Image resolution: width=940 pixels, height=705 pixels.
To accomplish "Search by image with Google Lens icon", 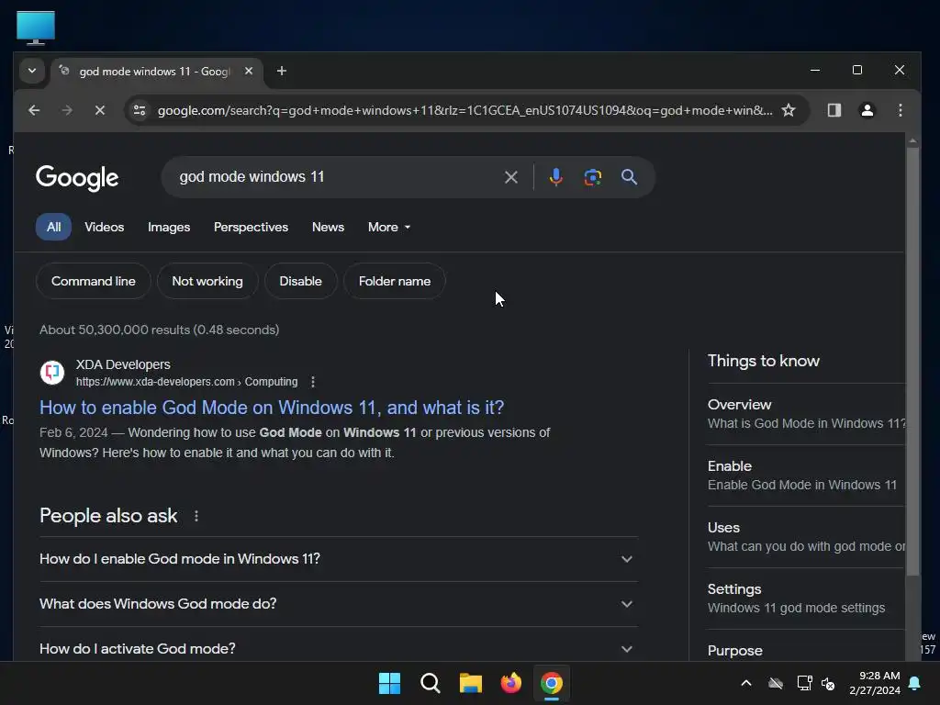I will click(592, 177).
